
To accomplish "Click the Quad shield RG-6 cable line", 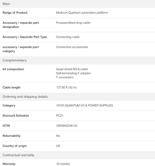I will pos(72,69).
